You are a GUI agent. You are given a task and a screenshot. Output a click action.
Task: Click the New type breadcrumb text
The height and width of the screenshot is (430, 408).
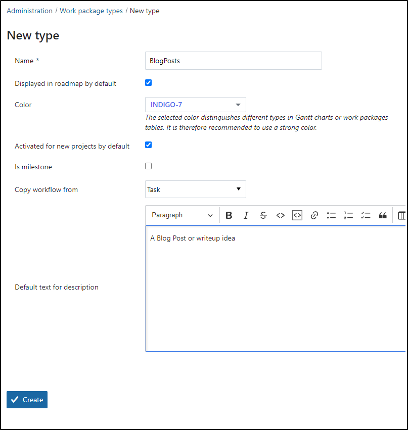145,11
